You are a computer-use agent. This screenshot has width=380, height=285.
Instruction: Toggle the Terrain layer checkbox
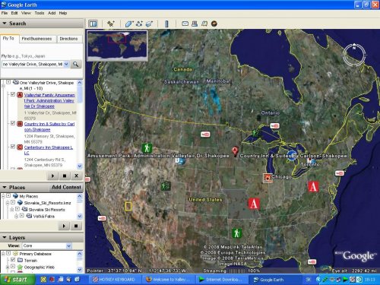(13, 260)
